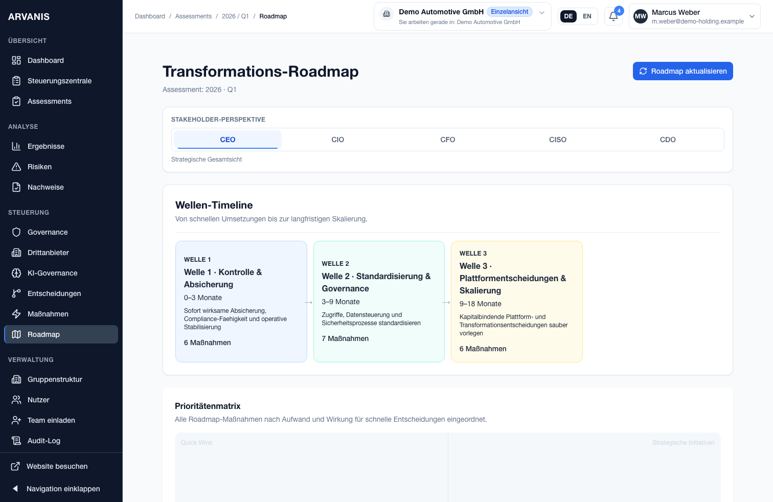Switch to the CFO stakeholder perspective
773x502 pixels.
tap(447, 139)
